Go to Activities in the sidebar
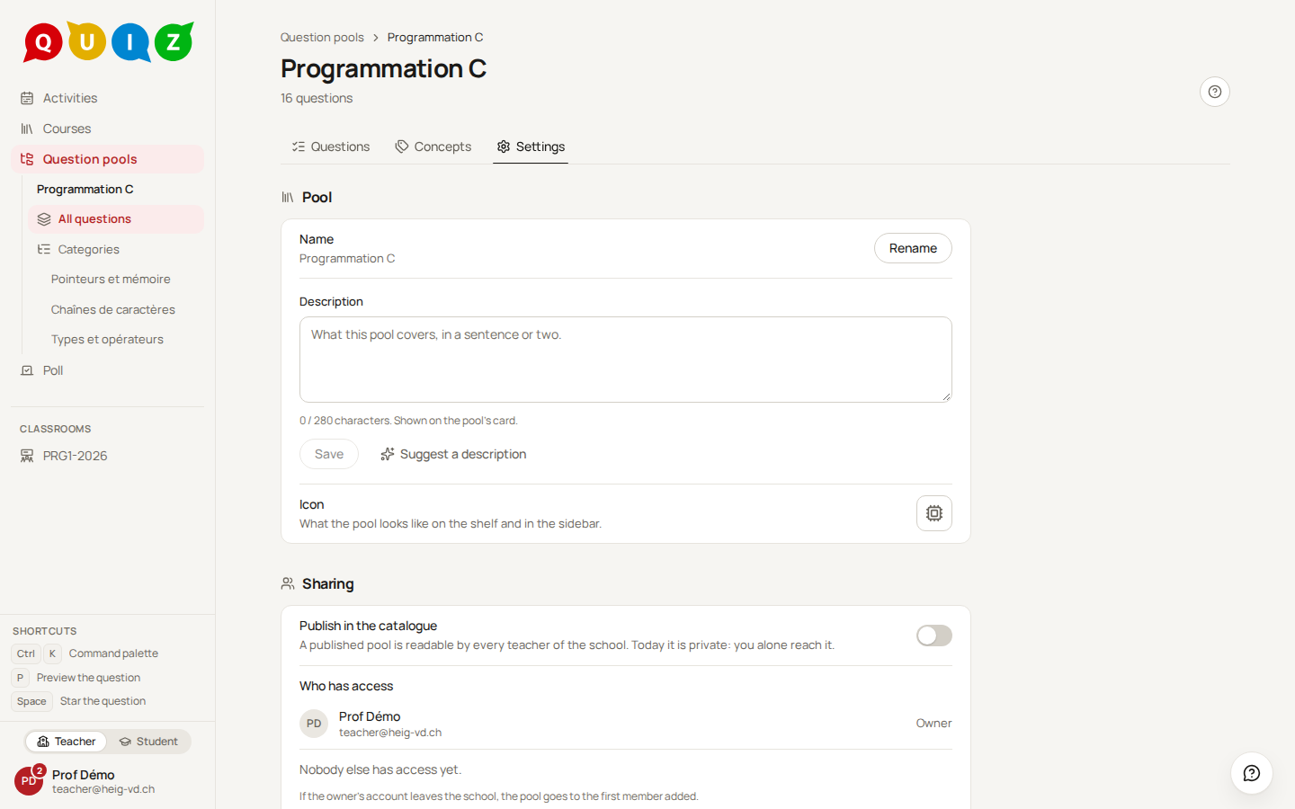Image resolution: width=1295 pixels, height=809 pixels. [108, 98]
